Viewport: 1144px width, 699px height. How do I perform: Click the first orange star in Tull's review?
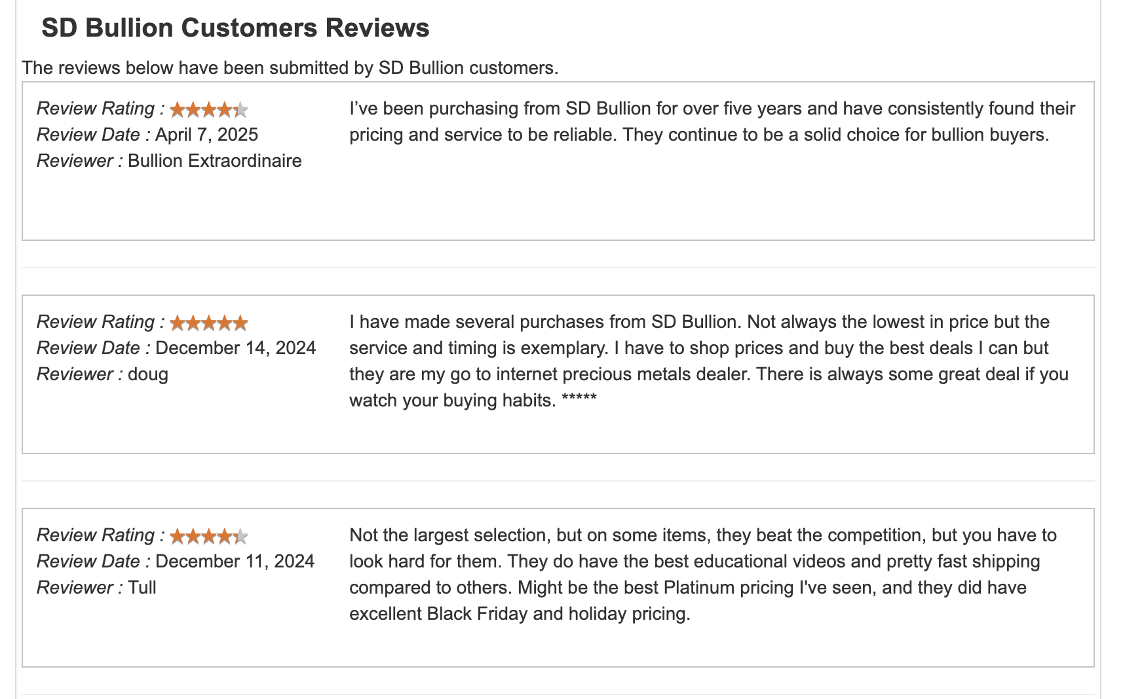[x=177, y=536]
